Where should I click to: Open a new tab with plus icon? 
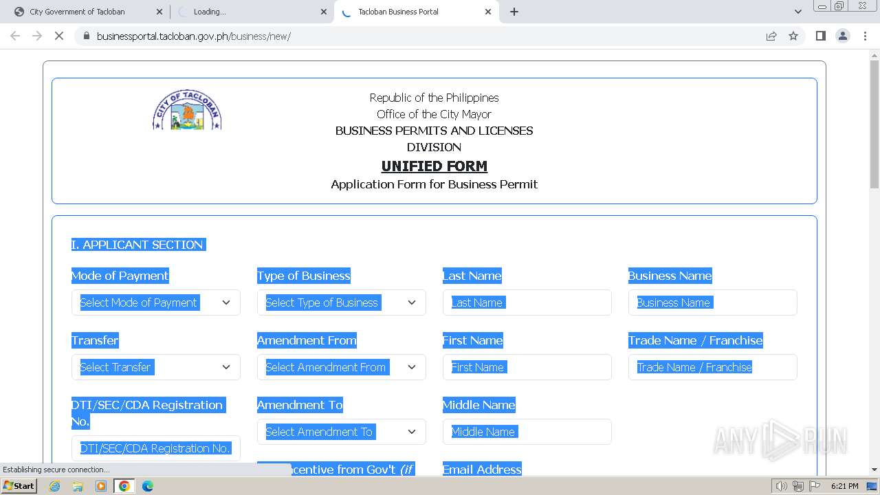(x=514, y=12)
